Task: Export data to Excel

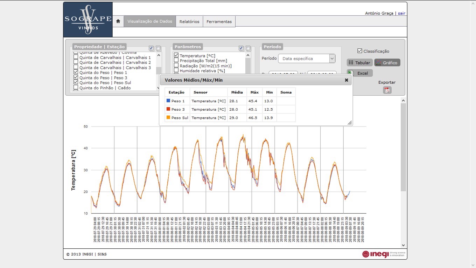Action: (359, 73)
